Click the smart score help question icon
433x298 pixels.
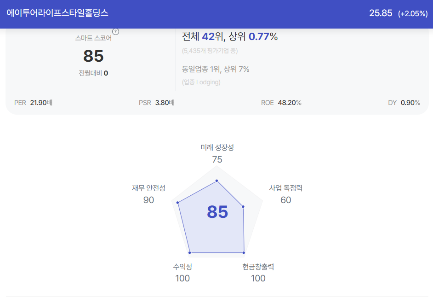[x=116, y=32]
